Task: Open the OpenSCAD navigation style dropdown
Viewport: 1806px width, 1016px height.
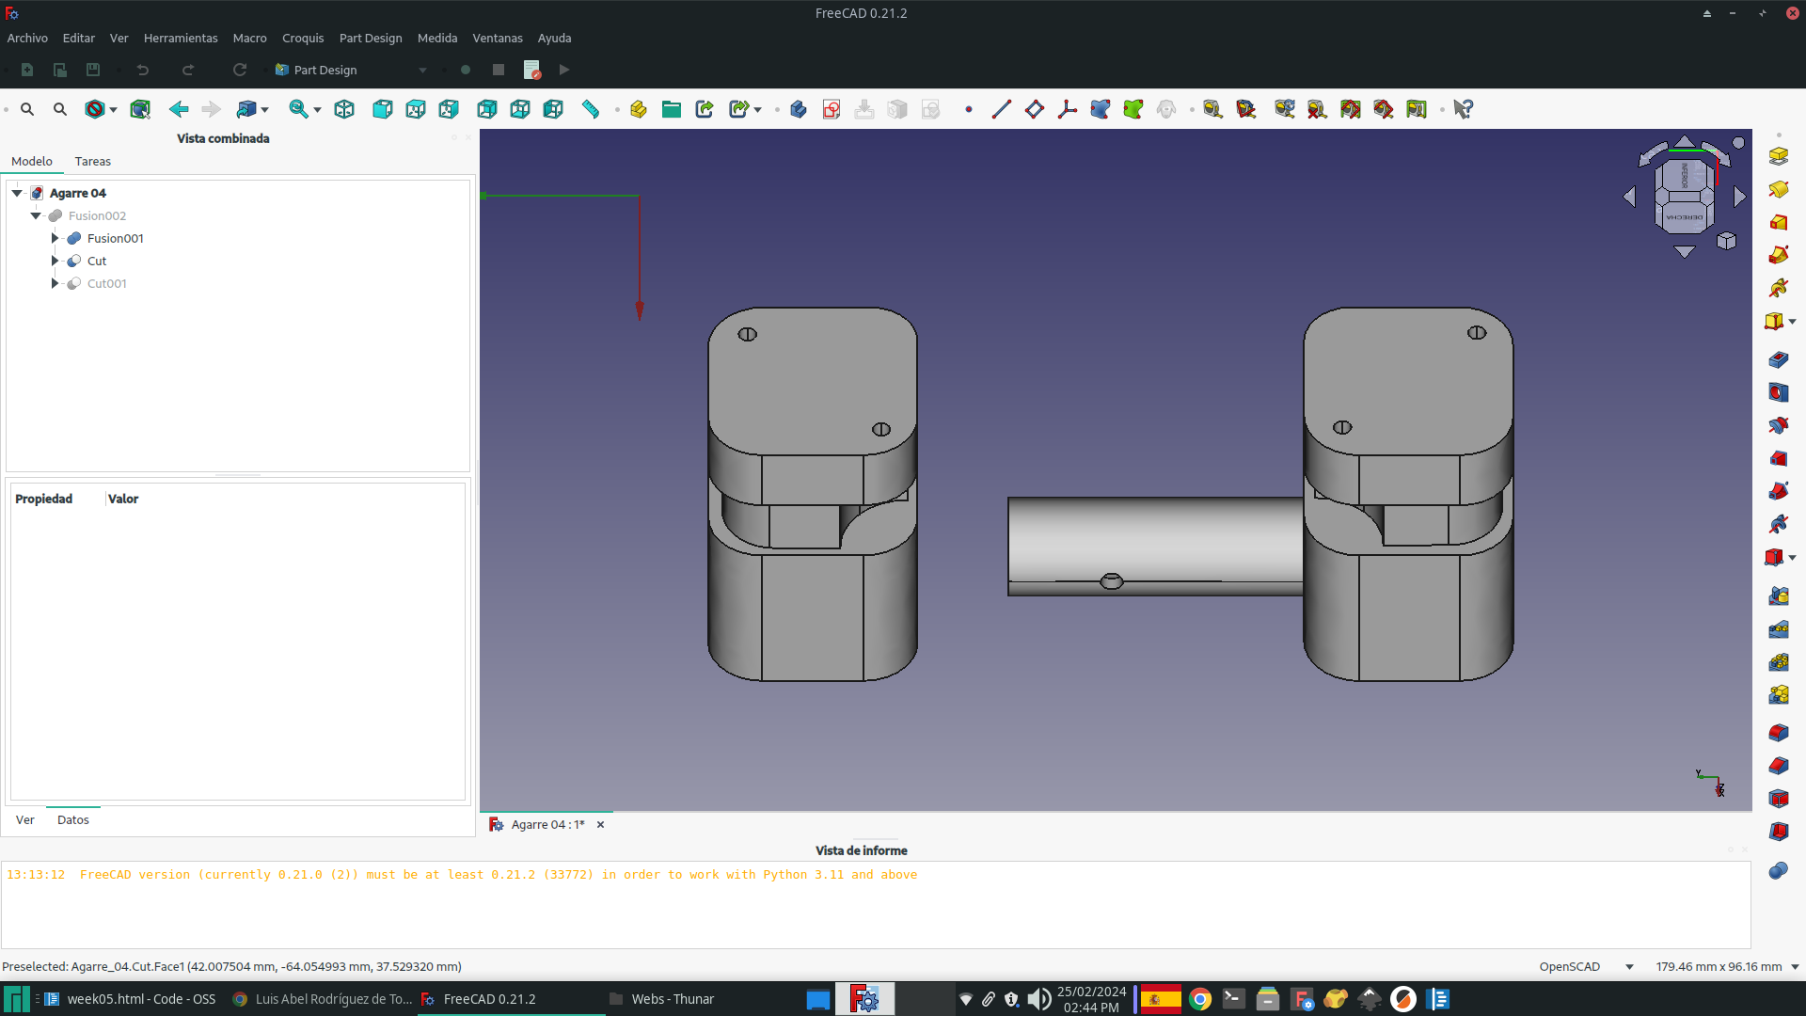Action: tap(1587, 966)
